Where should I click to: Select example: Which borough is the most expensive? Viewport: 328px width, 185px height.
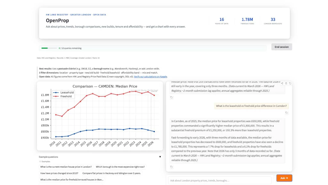(x=120, y=167)
